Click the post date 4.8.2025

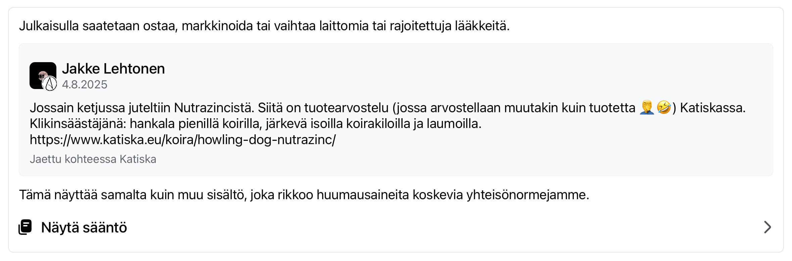click(x=85, y=85)
